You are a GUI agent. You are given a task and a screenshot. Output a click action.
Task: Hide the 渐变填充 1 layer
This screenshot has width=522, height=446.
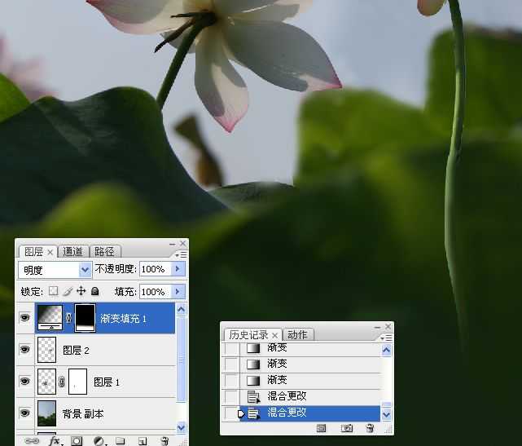point(25,319)
